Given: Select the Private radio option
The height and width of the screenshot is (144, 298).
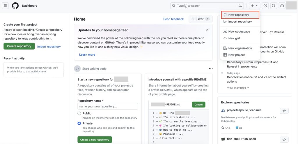Looking at the screenshot, I should (x=79, y=123).
